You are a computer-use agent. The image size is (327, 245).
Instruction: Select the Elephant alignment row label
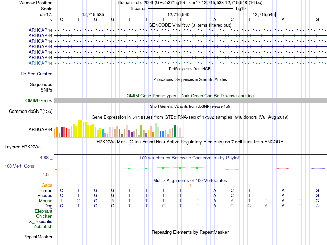(x=43, y=211)
